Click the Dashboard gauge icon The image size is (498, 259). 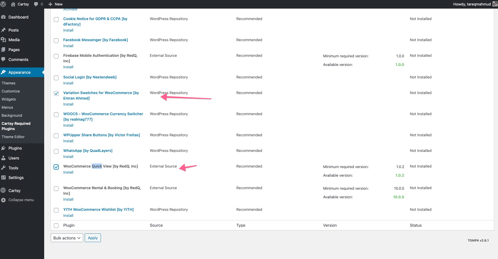3,17
